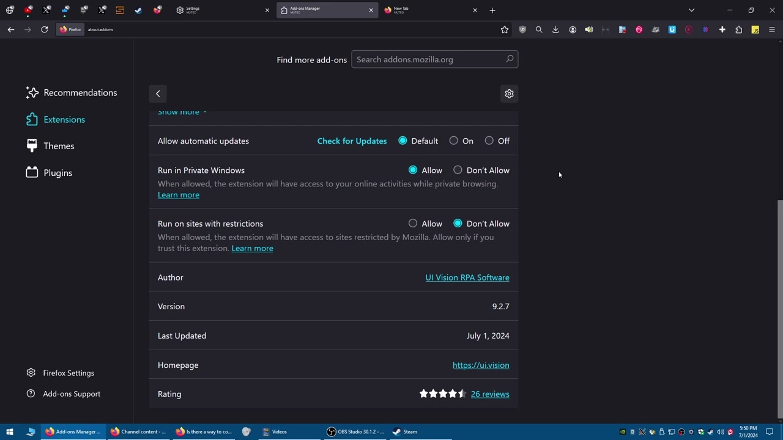The height and width of the screenshot is (440, 783).
Task: Open the Themes category
Action: pyautogui.click(x=50, y=146)
